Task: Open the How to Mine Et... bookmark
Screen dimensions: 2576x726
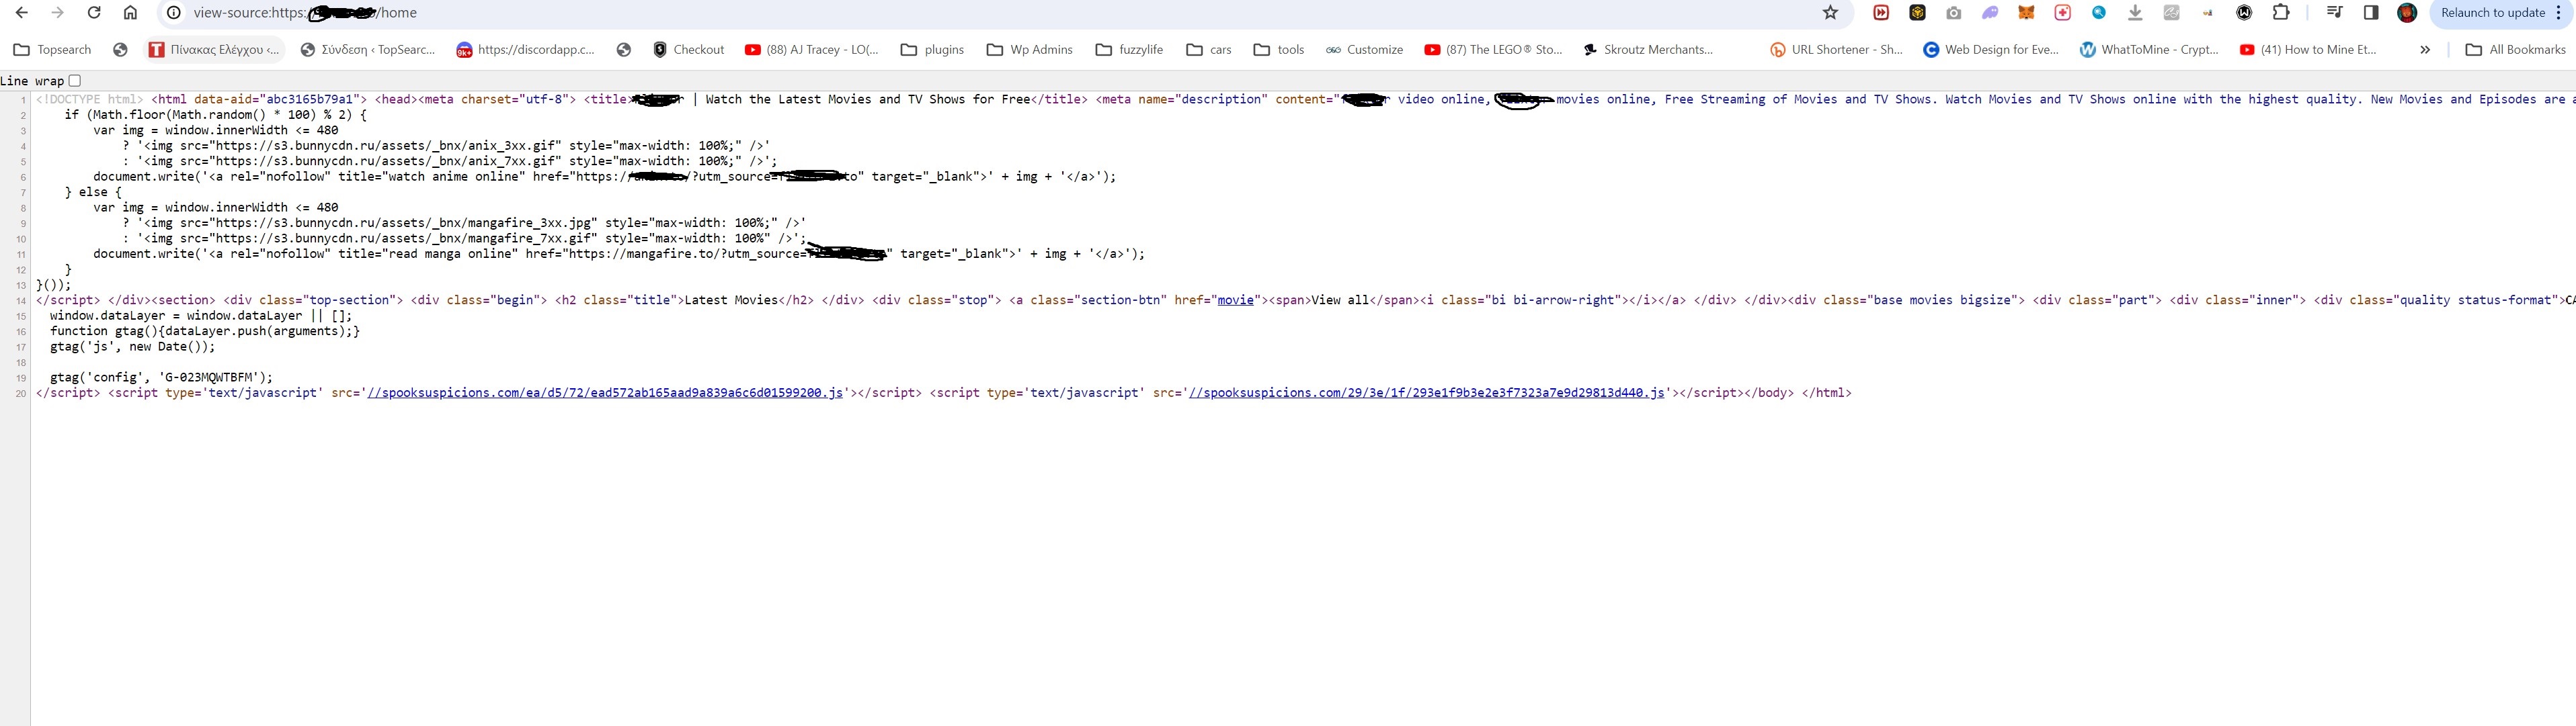Action: [2307, 50]
